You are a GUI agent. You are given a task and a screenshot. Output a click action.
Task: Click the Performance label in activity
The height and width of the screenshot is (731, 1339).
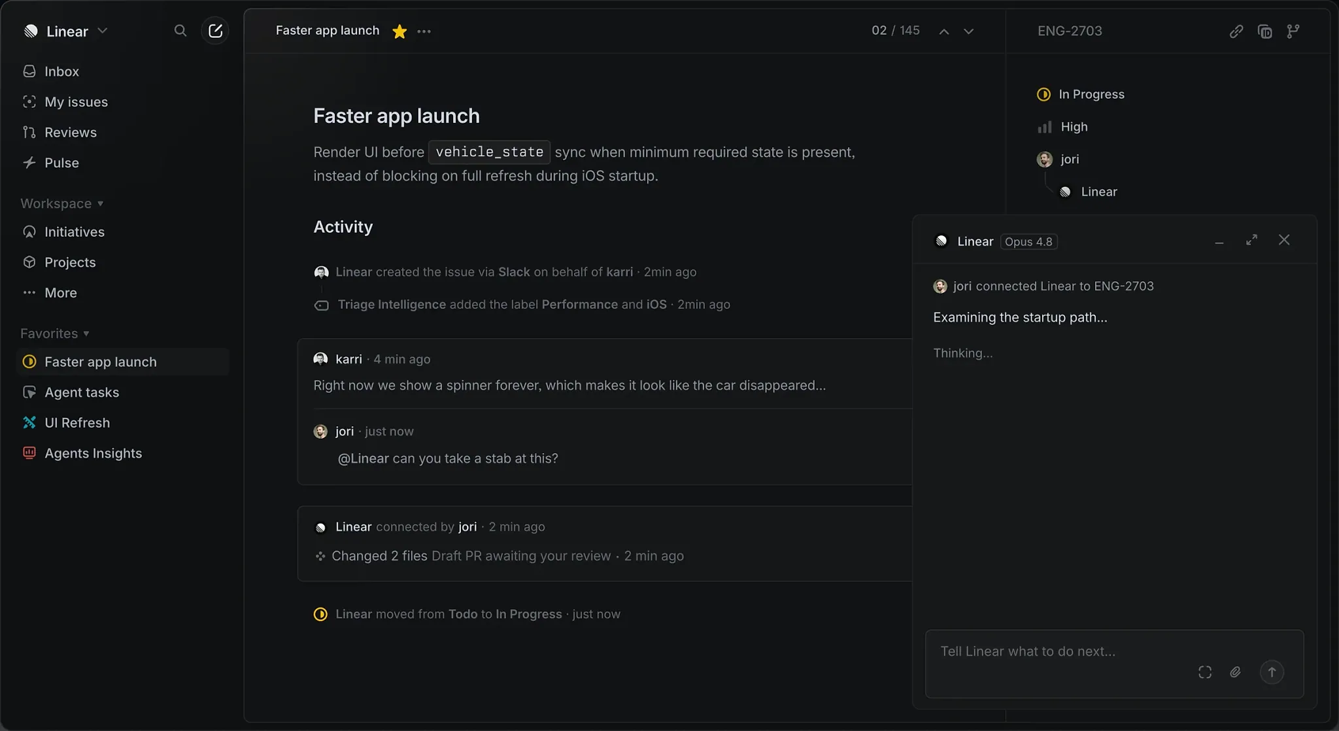coord(579,305)
